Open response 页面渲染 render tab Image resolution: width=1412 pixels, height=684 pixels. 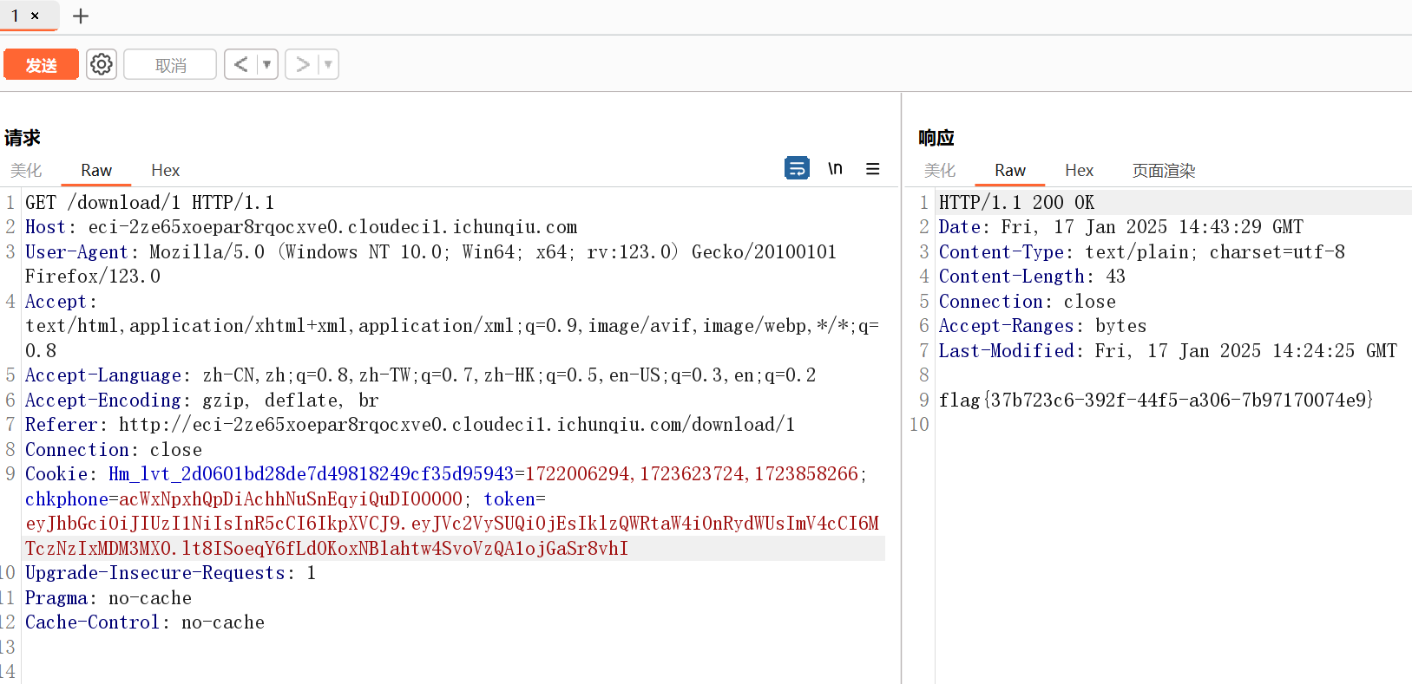pyautogui.click(x=1164, y=170)
